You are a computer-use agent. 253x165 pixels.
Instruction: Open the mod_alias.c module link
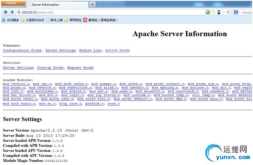point(107,88)
